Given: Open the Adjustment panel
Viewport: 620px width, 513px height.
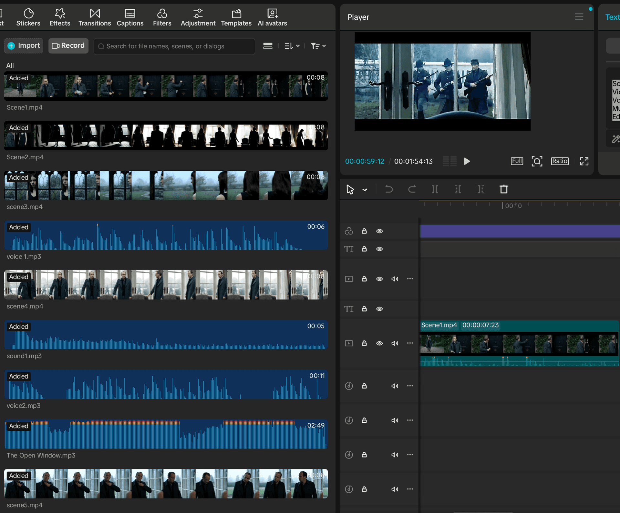Looking at the screenshot, I should pos(198,17).
